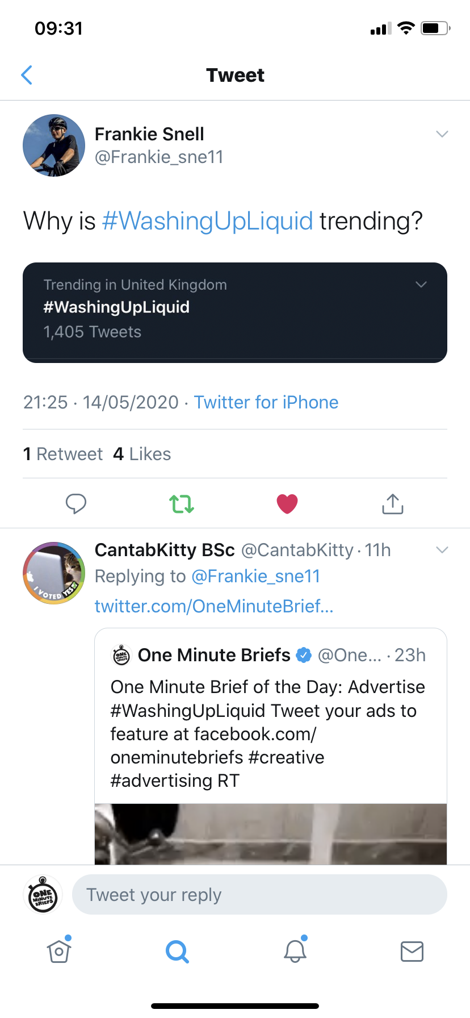Open Frankie Snell's profile picture
The width and height of the screenshot is (470, 1018).
pyautogui.click(x=54, y=145)
